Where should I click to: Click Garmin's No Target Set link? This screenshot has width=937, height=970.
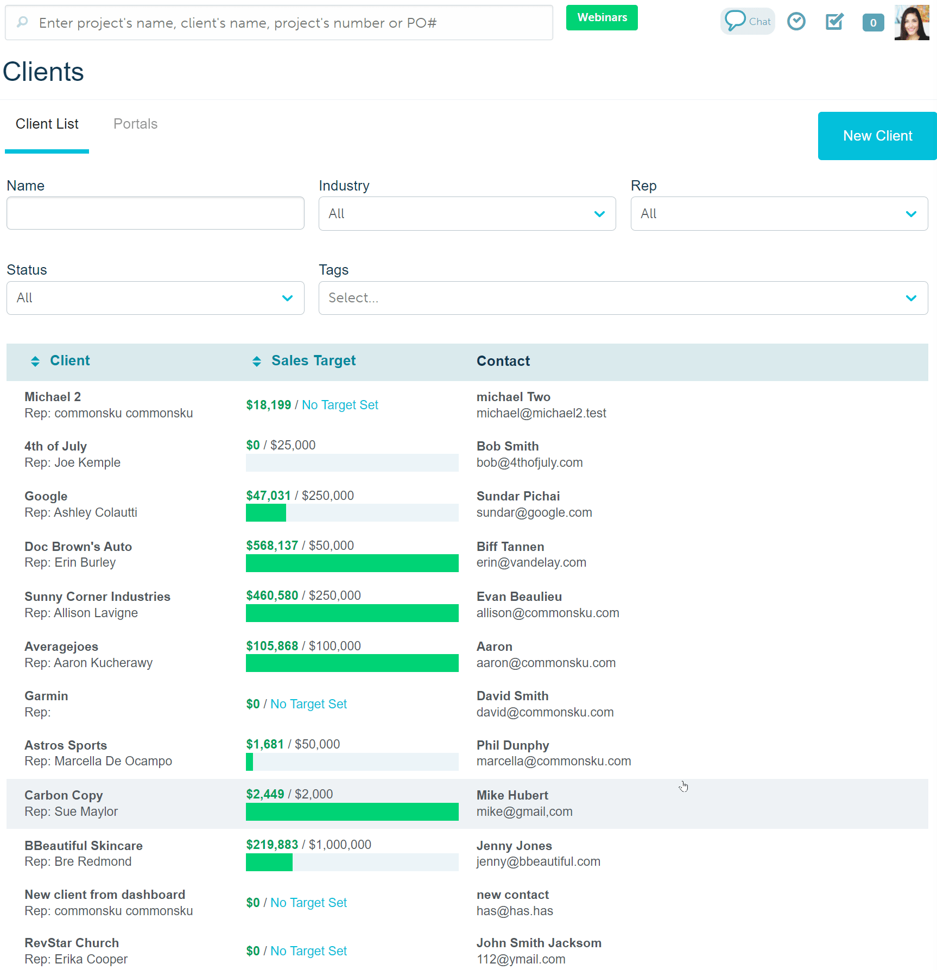click(308, 703)
